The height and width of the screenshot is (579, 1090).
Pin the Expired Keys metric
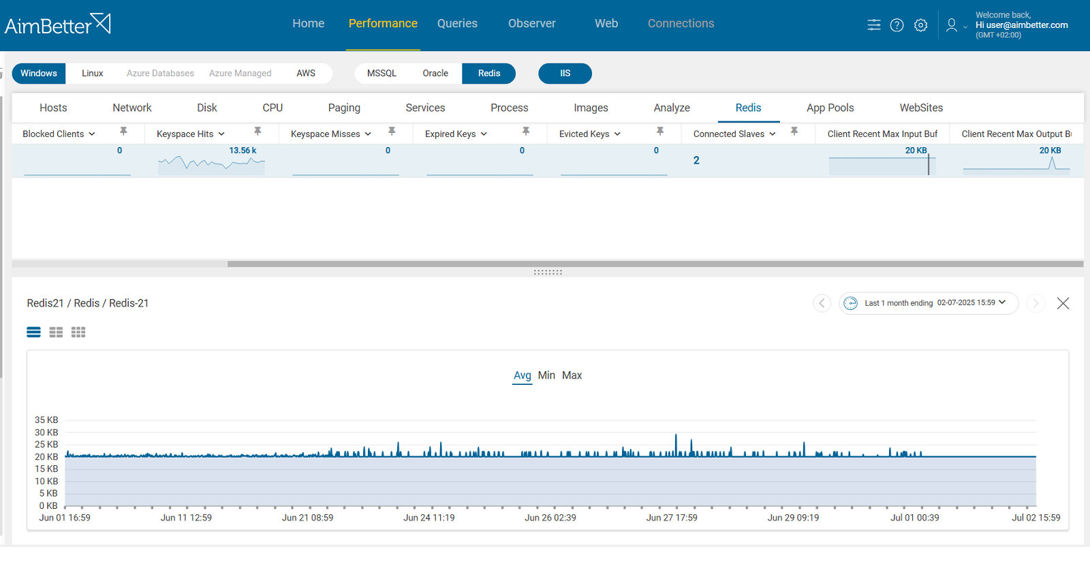coord(526,131)
